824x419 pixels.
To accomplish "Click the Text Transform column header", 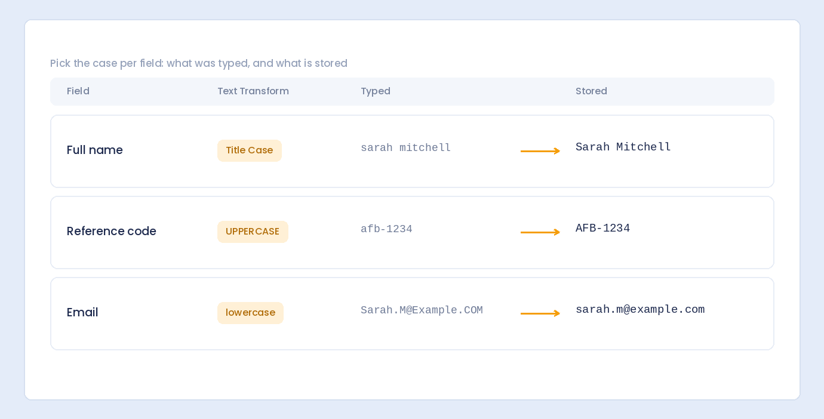I will [x=253, y=91].
